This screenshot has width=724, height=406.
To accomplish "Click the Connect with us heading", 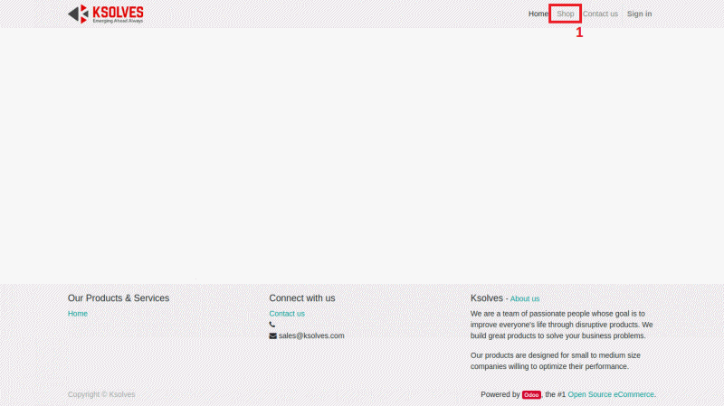I will point(302,297).
